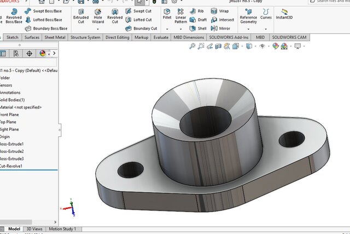Select Lofted Boss/Base feature
Screen dimensions: 350x234
point(44,20)
